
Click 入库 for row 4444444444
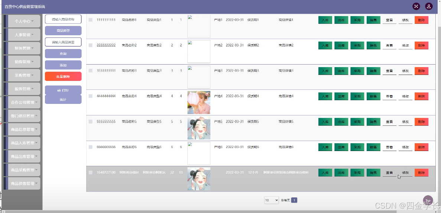click(x=325, y=96)
